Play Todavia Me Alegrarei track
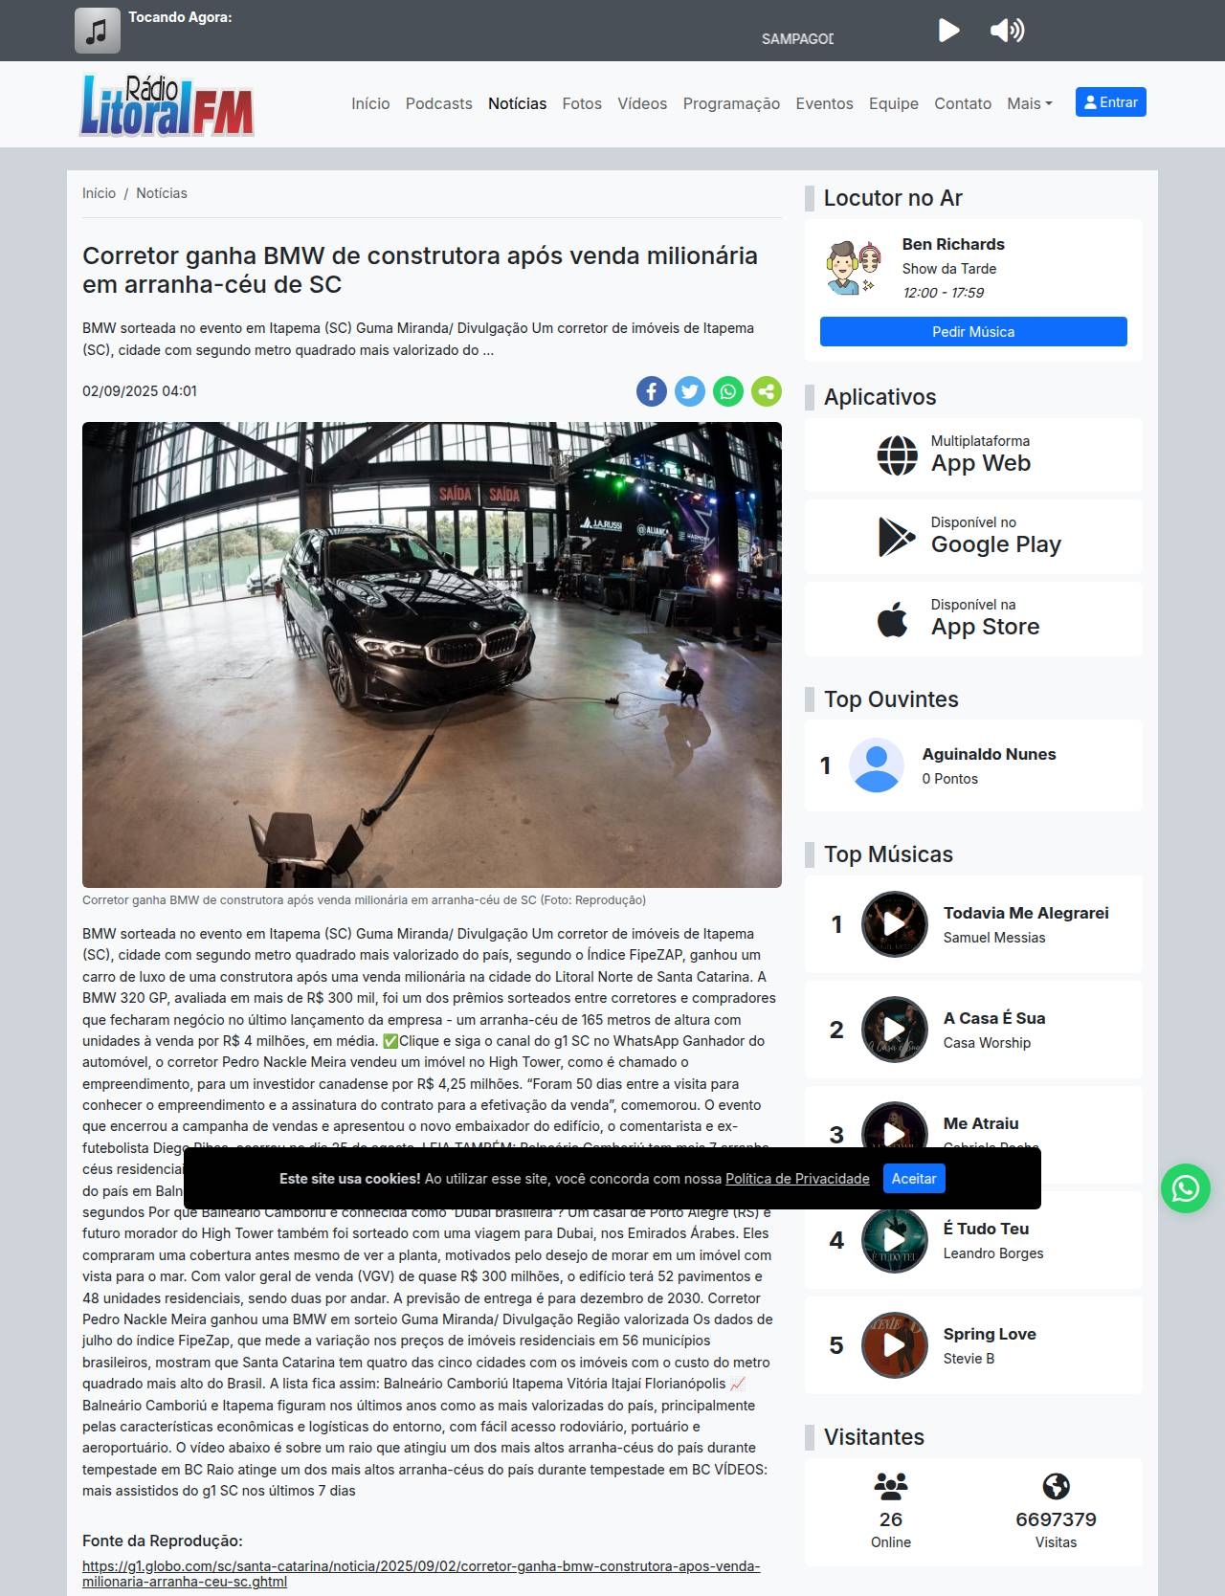 point(895,924)
